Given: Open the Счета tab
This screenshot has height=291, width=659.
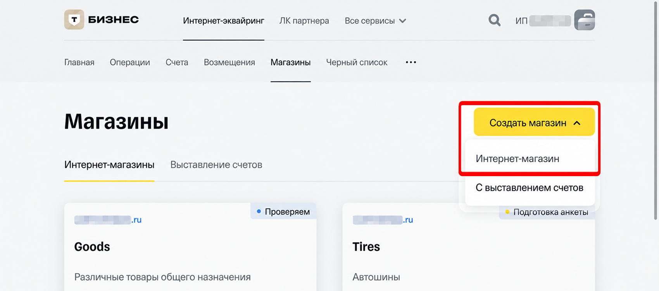Looking at the screenshot, I should [x=177, y=62].
